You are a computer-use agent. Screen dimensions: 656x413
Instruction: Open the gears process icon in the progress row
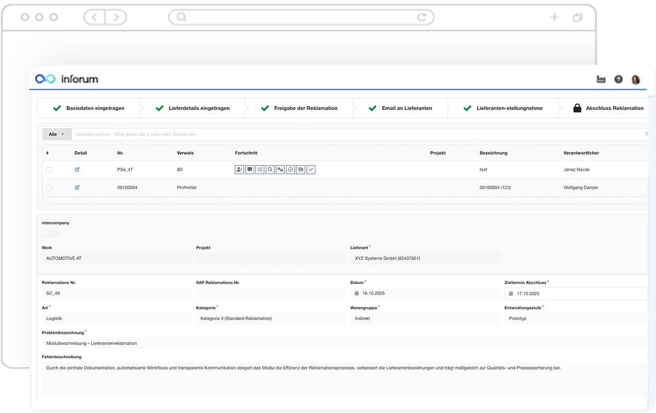coord(280,169)
